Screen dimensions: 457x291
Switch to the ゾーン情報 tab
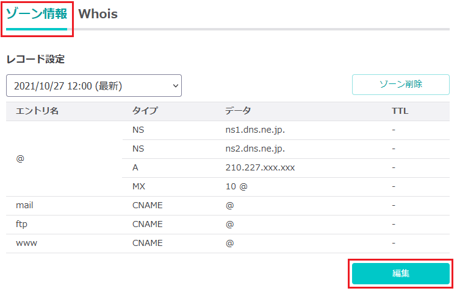coord(37,14)
